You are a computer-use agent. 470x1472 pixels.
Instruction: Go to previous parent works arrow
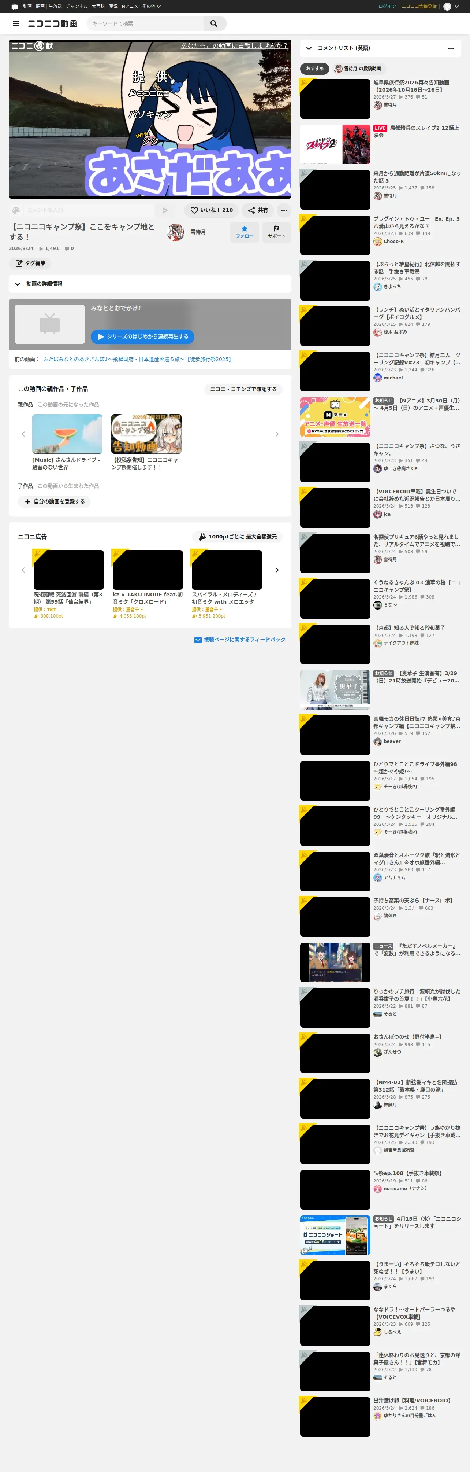point(23,434)
